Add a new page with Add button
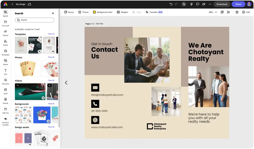The image size is (254, 149). (x=246, y=12)
